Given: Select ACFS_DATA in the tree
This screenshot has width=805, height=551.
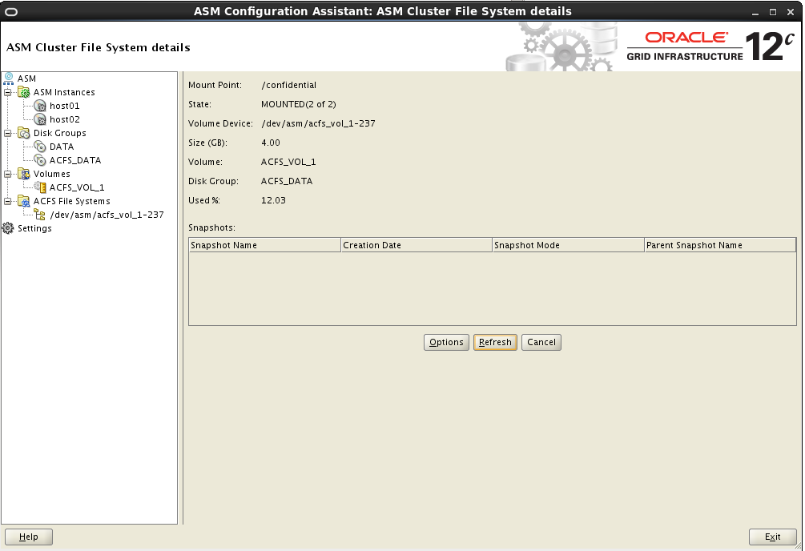Looking at the screenshot, I should coord(75,160).
